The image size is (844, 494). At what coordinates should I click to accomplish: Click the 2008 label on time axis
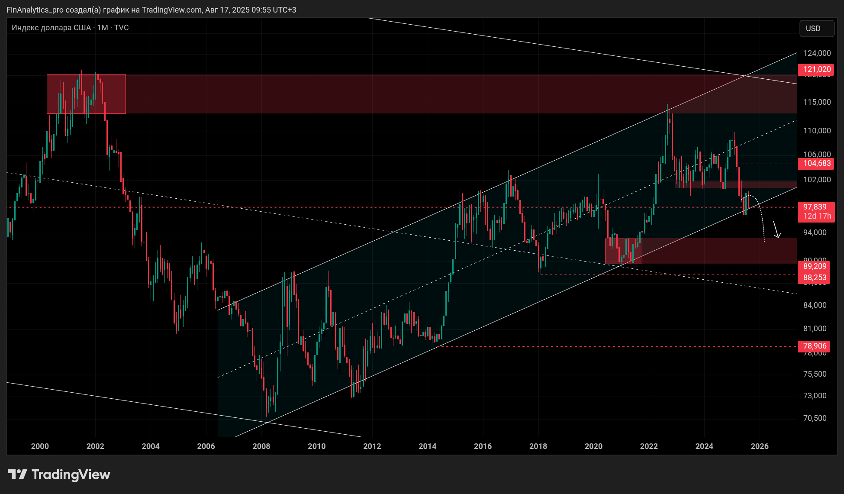pyautogui.click(x=261, y=446)
